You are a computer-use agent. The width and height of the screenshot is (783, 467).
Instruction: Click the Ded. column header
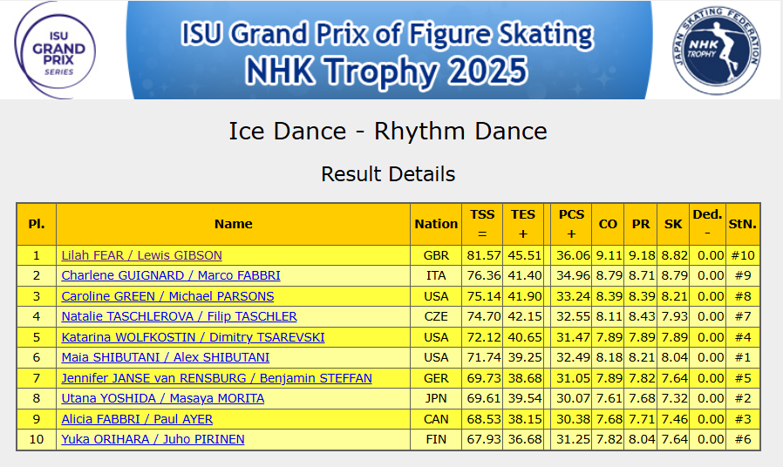pyautogui.click(x=706, y=224)
